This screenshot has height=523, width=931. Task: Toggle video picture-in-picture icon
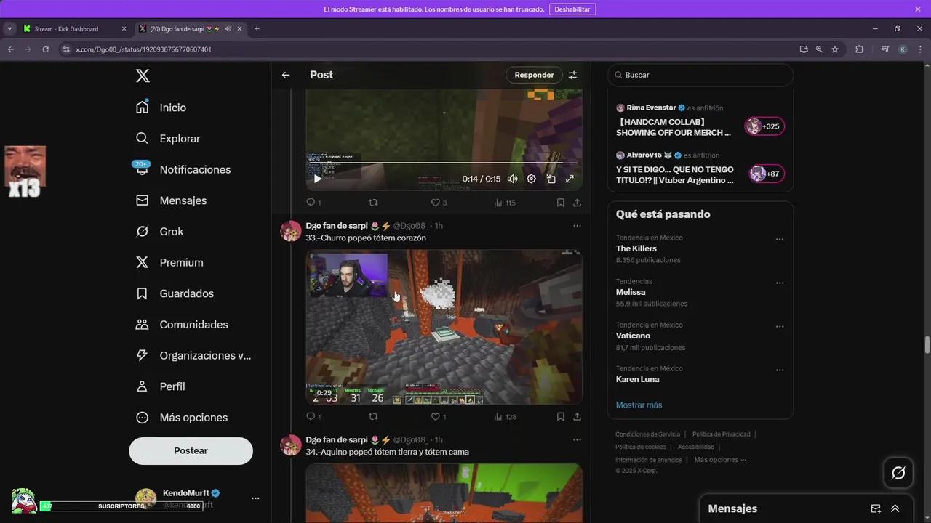[x=551, y=179]
